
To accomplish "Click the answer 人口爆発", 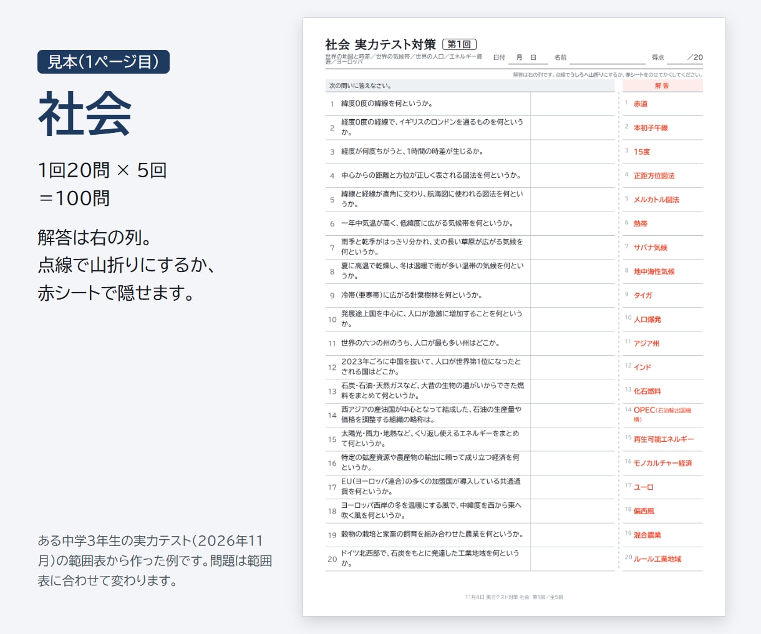I will click(x=647, y=319).
